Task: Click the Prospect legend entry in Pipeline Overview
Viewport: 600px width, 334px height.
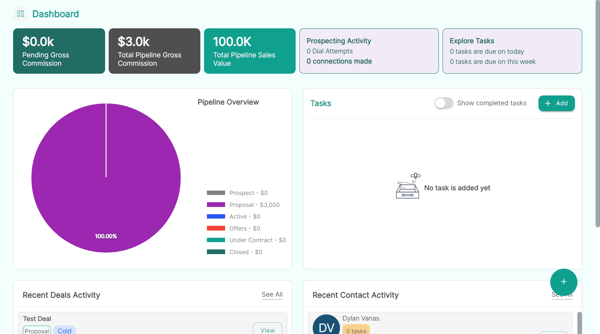Action: (x=248, y=192)
